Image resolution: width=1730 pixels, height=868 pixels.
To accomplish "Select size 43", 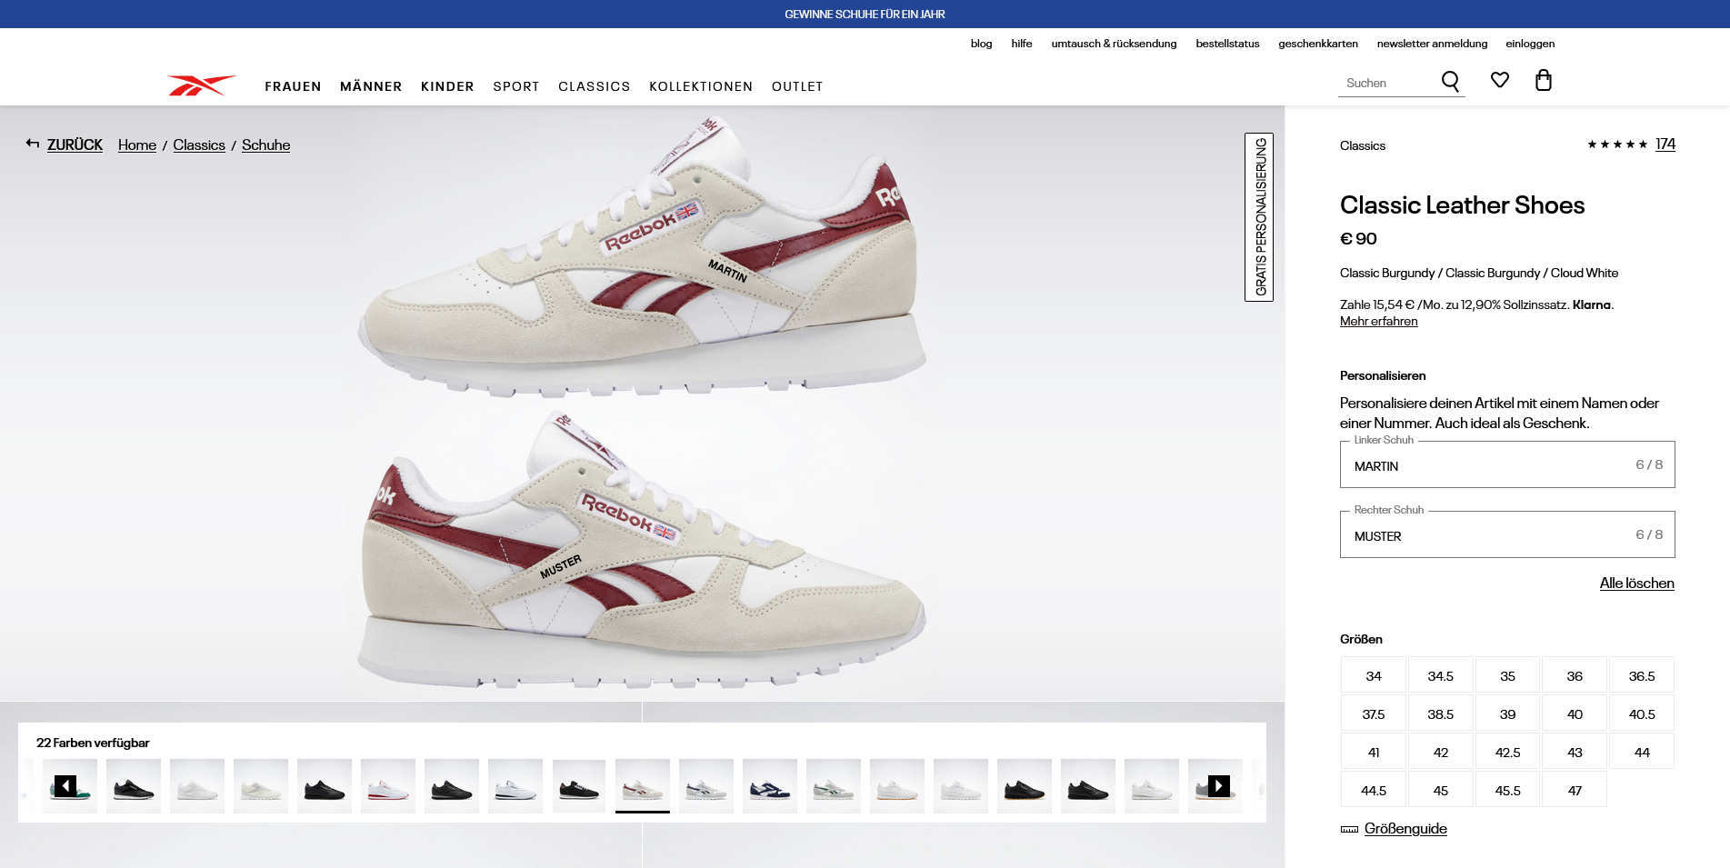I will tap(1575, 752).
